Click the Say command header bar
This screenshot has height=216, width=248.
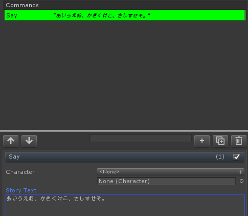pyautogui.click(x=125, y=157)
